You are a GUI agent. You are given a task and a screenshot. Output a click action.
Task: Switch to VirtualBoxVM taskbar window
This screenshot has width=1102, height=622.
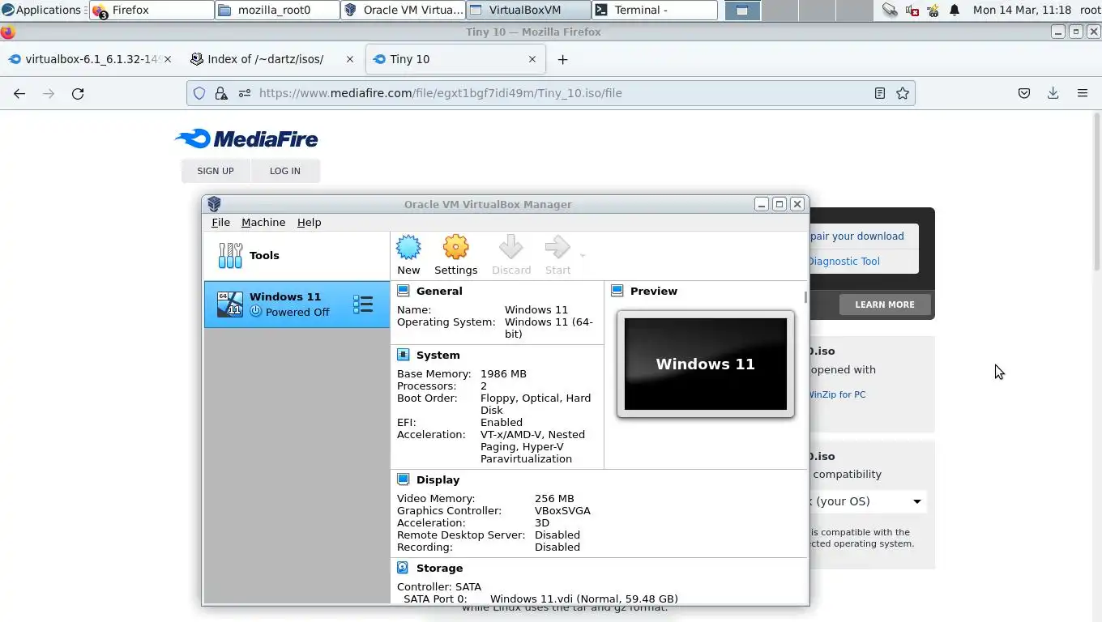coord(529,10)
